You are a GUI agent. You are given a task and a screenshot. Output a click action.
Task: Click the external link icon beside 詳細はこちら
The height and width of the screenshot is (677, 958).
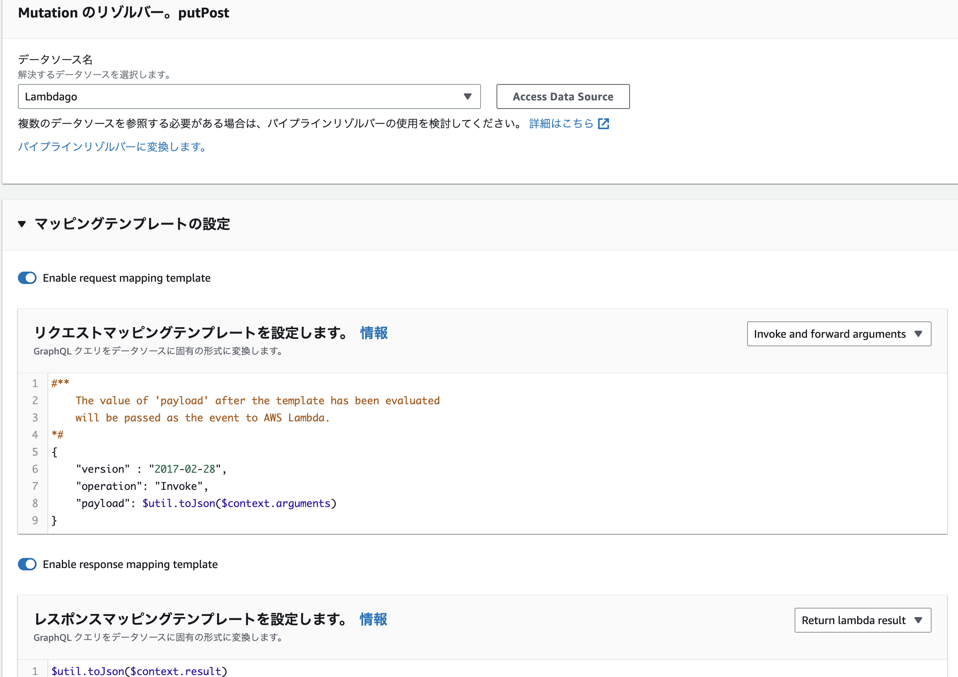pyautogui.click(x=604, y=123)
